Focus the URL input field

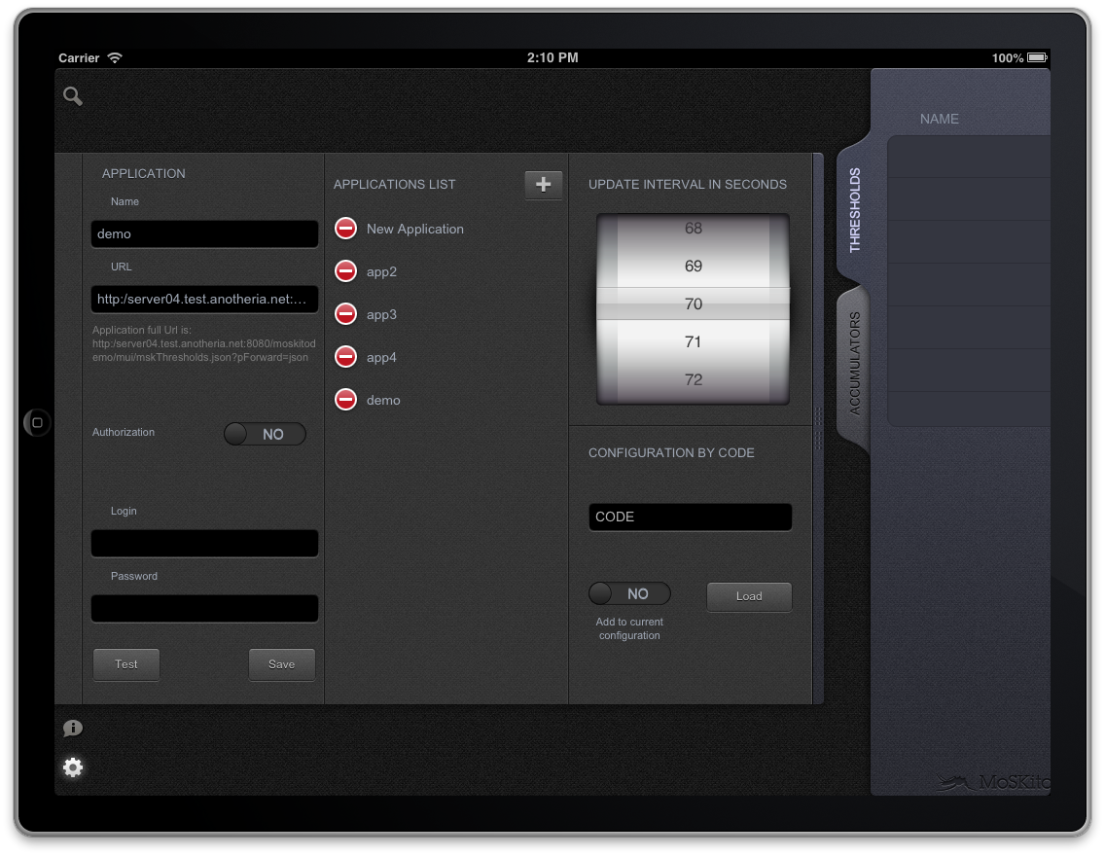(204, 299)
